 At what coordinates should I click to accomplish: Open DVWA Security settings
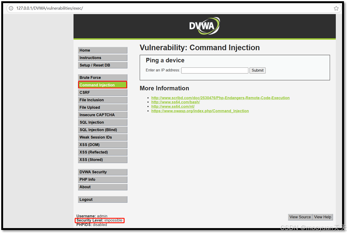tap(103, 172)
